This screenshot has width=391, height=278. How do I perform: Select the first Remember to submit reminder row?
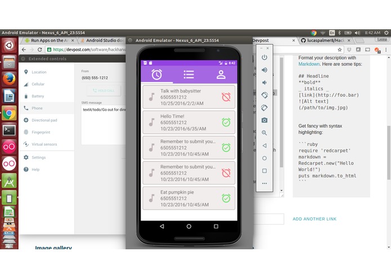(x=189, y=147)
